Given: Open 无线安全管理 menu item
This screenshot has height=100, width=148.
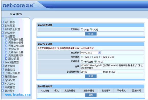Looking at the screenshot, I should (x=16, y=43).
